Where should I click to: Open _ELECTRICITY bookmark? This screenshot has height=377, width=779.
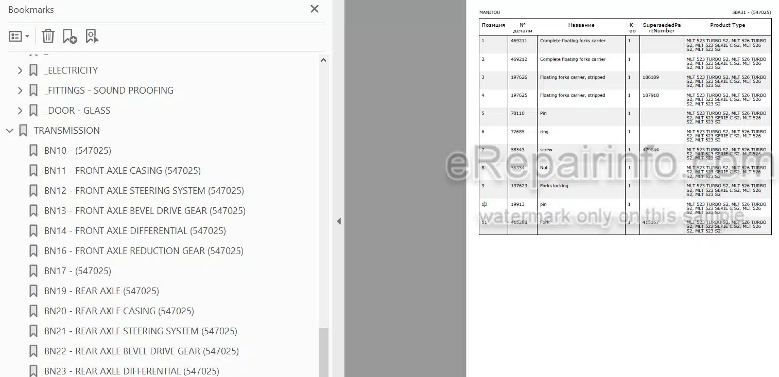[x=71, y=70]
